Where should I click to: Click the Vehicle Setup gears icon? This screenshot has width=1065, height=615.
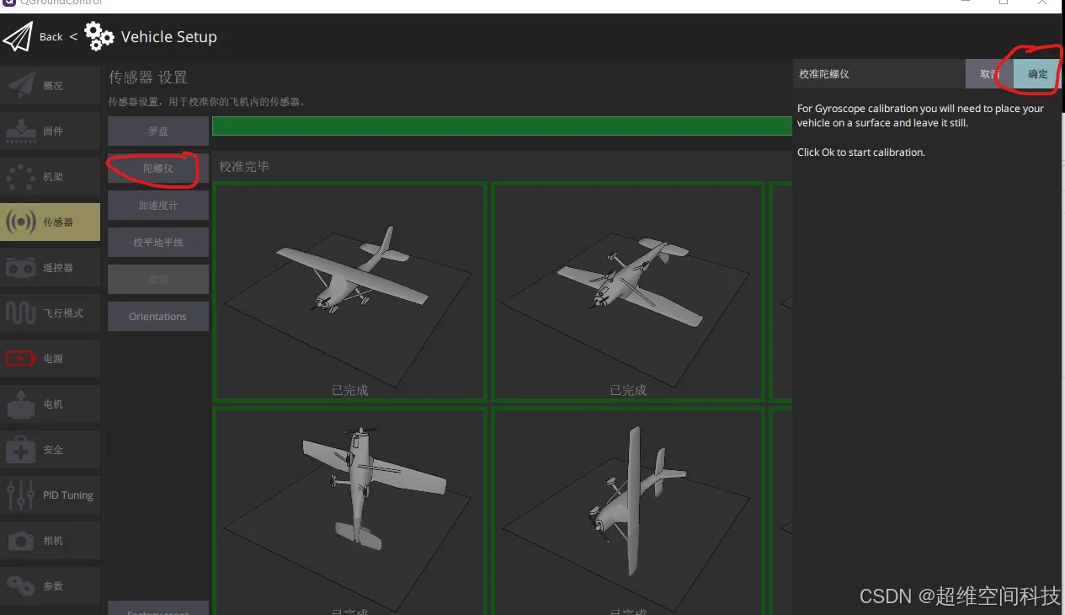point(99,36)
